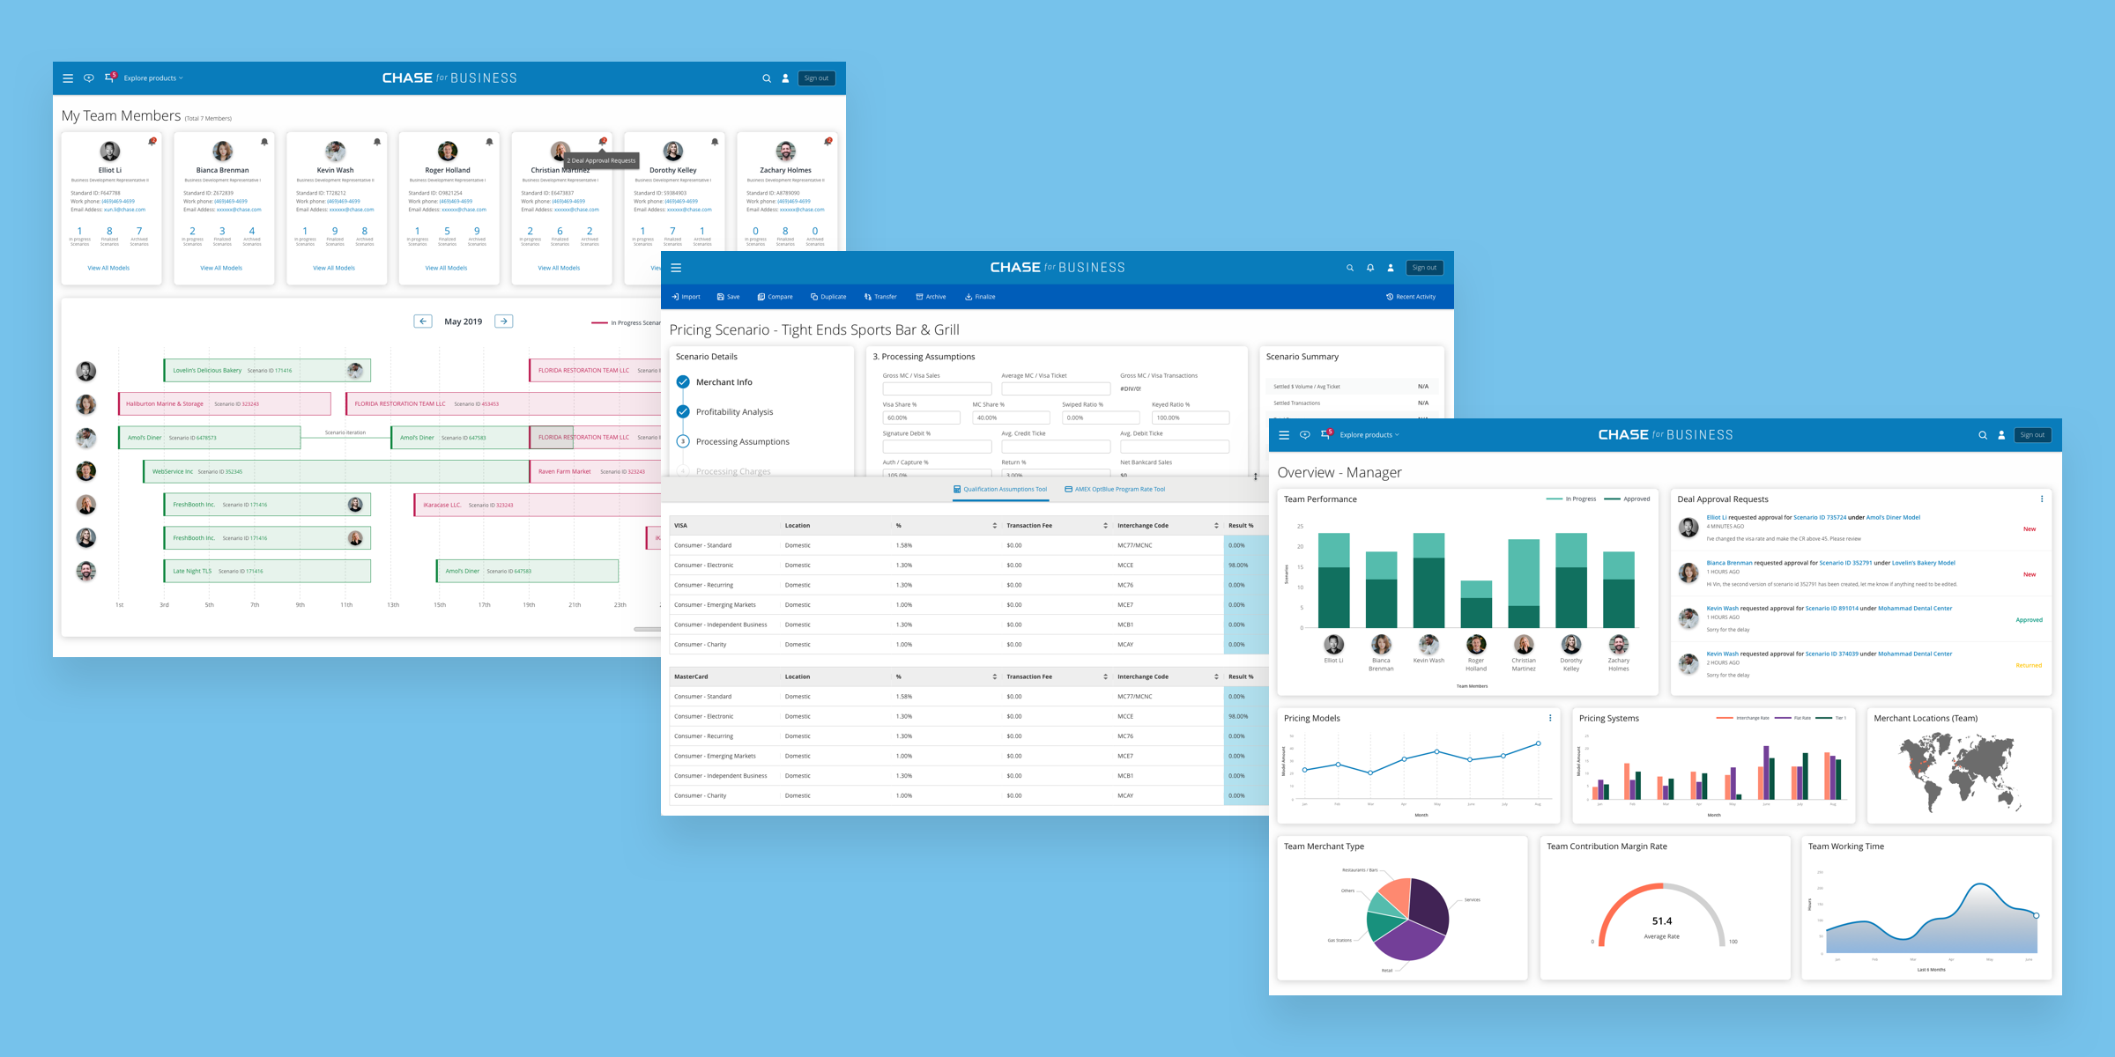Image resolution: width=2115 pixels, height=1057 pixels.
Task: Sort VISA table by Interchange Code
Action: (1216, 526)
